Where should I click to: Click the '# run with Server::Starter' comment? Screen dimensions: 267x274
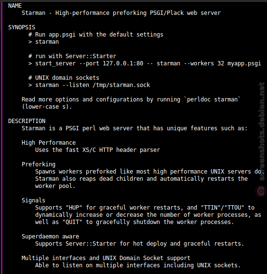coord(72,56)
